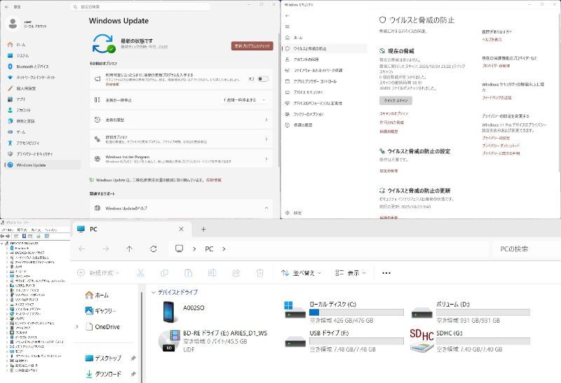
Task: Click the プライバシー ダッシュボード link
Action: tap(501, 146)
